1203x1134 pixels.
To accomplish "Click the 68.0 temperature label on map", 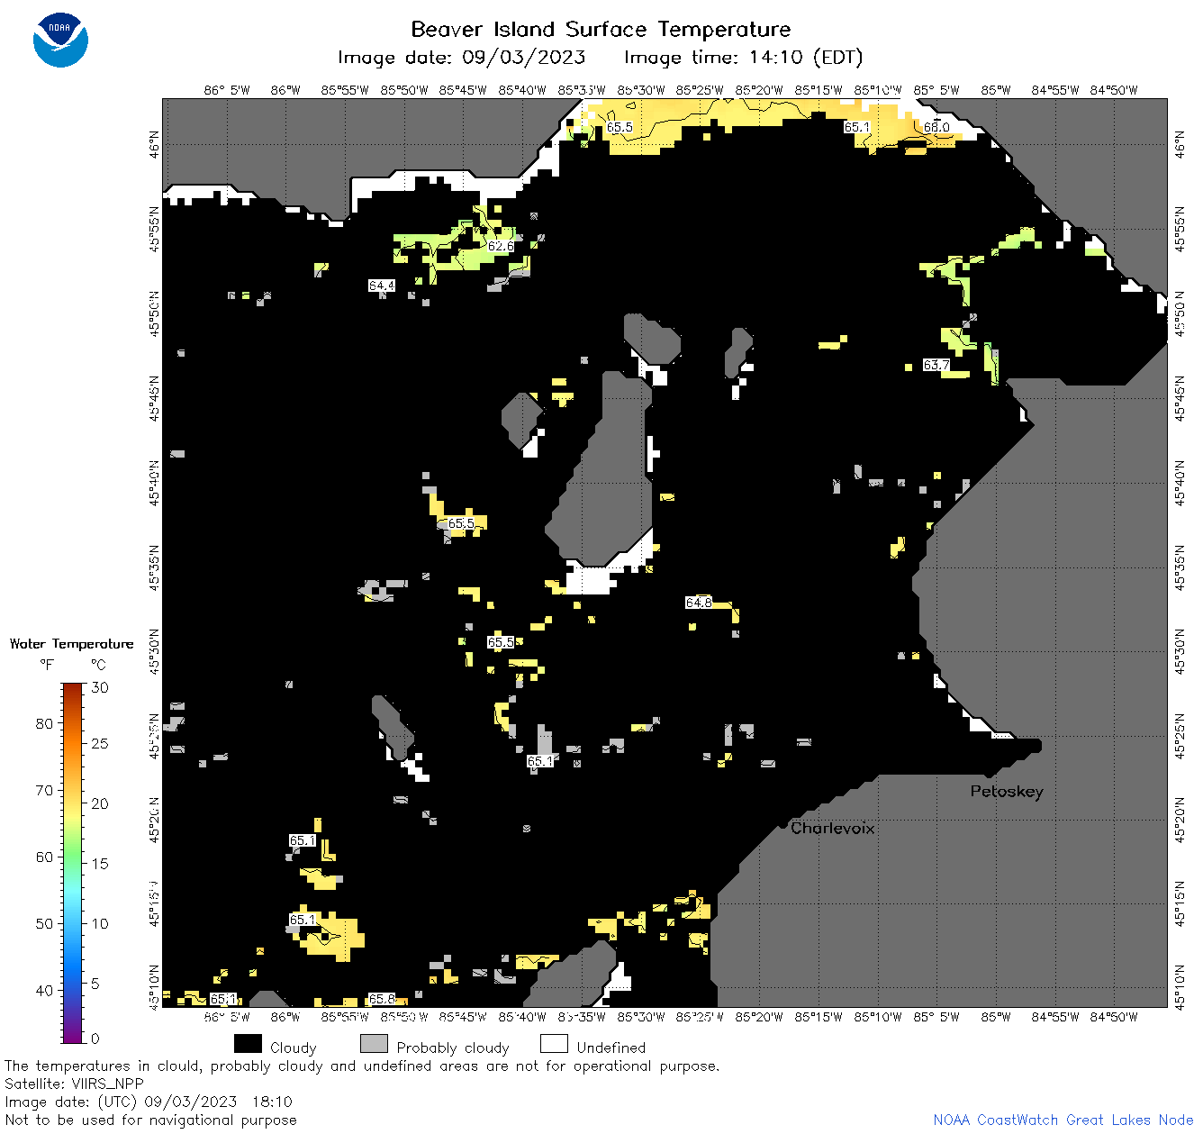I will (936, 127).
